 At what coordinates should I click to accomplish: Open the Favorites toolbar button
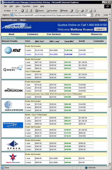click(52, 11)
